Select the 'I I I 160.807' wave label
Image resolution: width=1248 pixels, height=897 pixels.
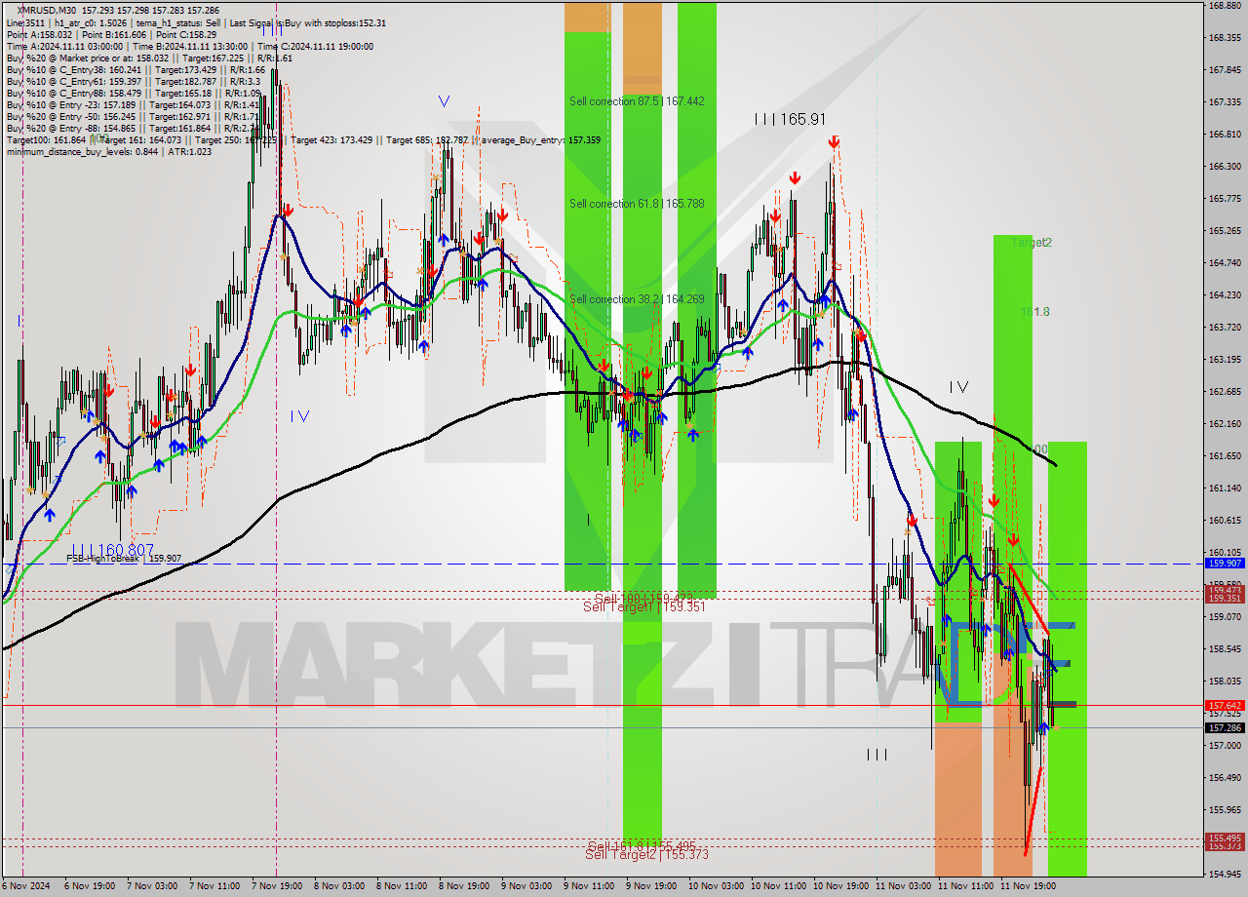click(x=113, y=550)
